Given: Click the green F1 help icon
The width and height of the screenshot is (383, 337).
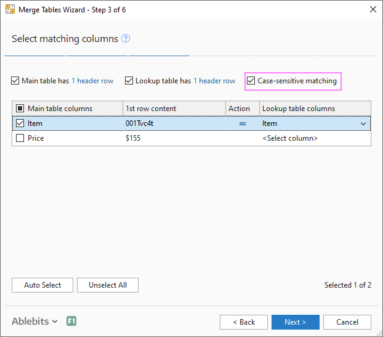Looking at the screenshot, I should [x=71, y=322].
